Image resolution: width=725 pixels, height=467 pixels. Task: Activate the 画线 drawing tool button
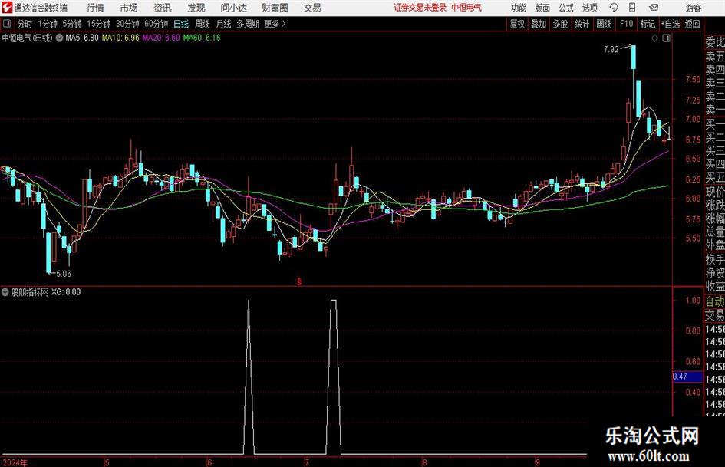pos(604,24)
